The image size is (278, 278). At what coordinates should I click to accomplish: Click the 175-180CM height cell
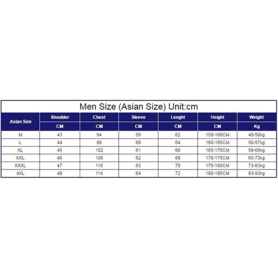click(217, 166)
